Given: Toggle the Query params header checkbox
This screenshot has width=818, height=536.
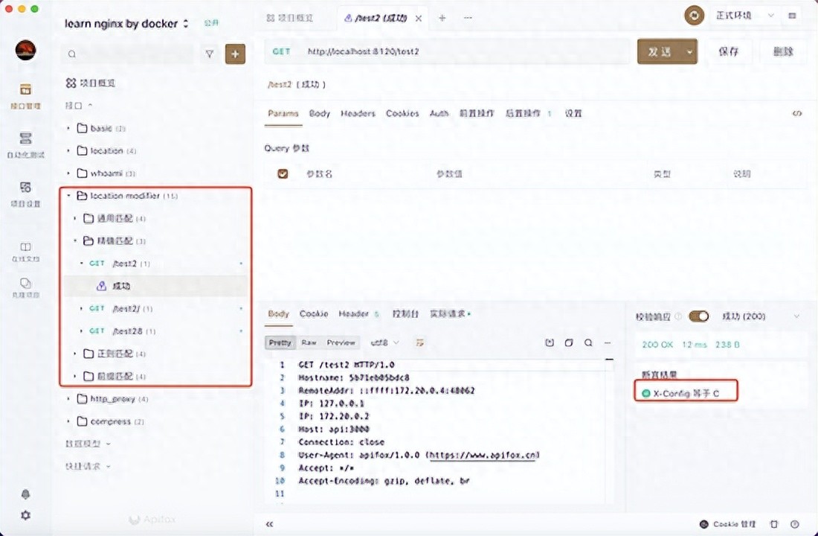Looking at the screenshot, I should point(283,174).
